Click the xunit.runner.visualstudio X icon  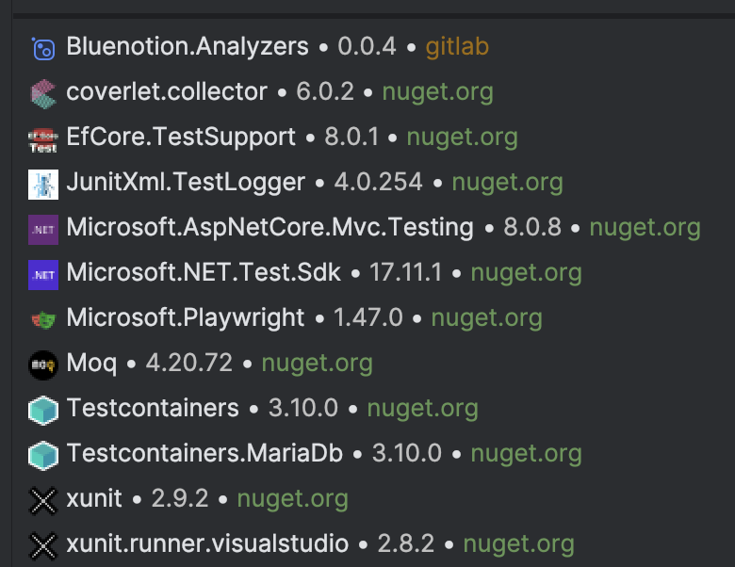pos(43,544)
